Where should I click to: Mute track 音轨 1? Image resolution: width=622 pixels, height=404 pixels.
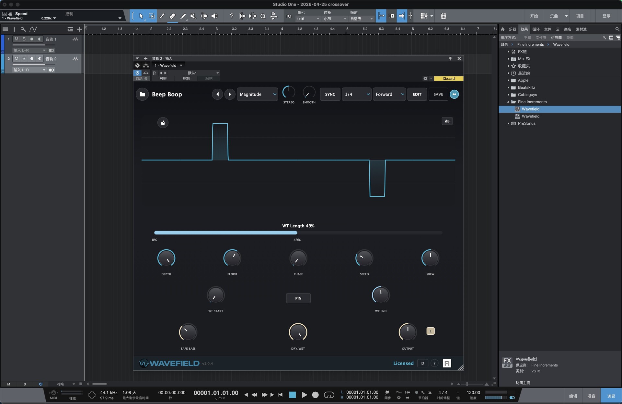click(x=16, y=39)
